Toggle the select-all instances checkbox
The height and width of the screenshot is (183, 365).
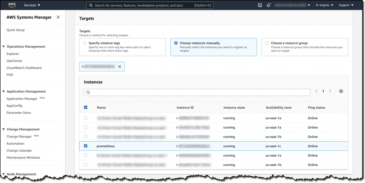point(86,107)
